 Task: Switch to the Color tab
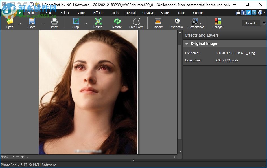[82, 13]
